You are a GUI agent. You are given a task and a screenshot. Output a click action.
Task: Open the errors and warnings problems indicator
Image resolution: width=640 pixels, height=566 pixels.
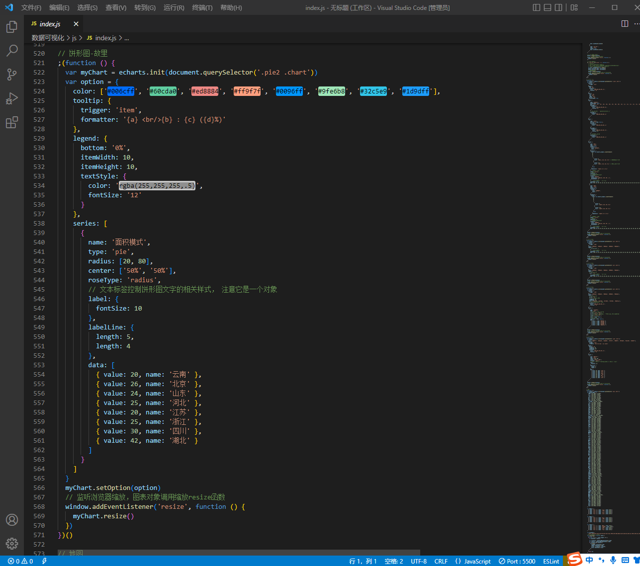coord(20,561)
